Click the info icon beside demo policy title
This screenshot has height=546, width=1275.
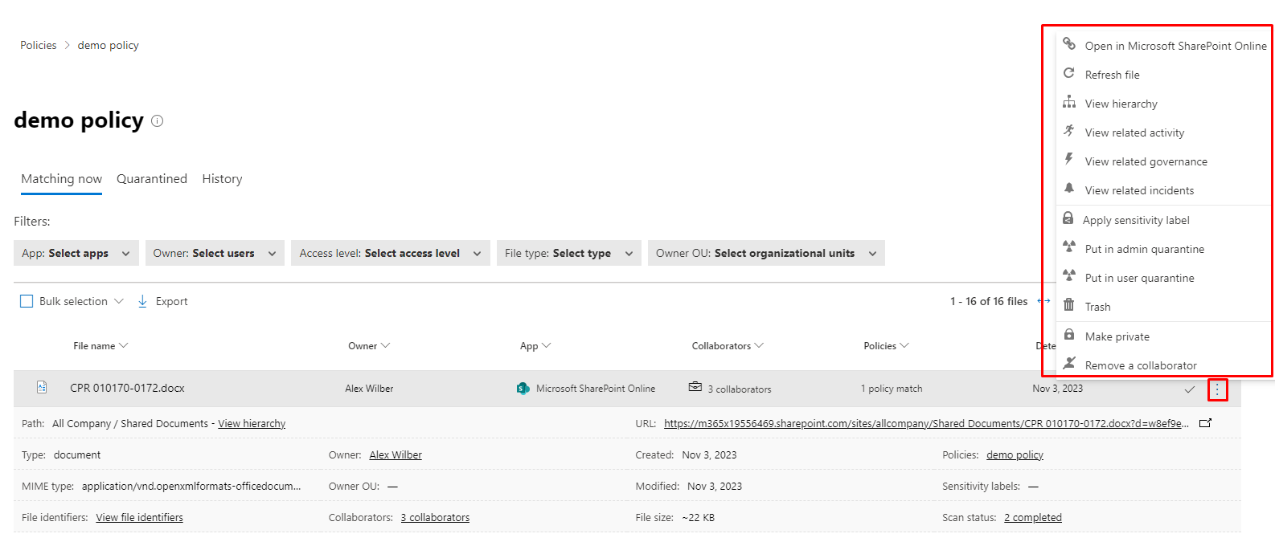[x=158, y=121]
